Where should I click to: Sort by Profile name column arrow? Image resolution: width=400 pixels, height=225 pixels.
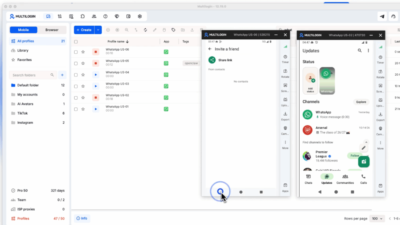click(x=127, y=41)
